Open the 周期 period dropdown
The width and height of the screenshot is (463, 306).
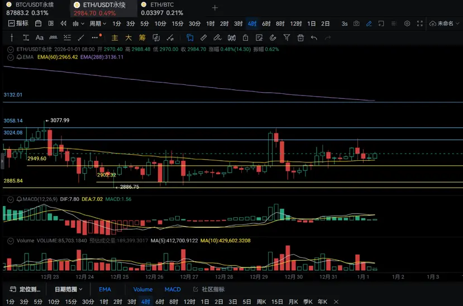pos(98,23)
